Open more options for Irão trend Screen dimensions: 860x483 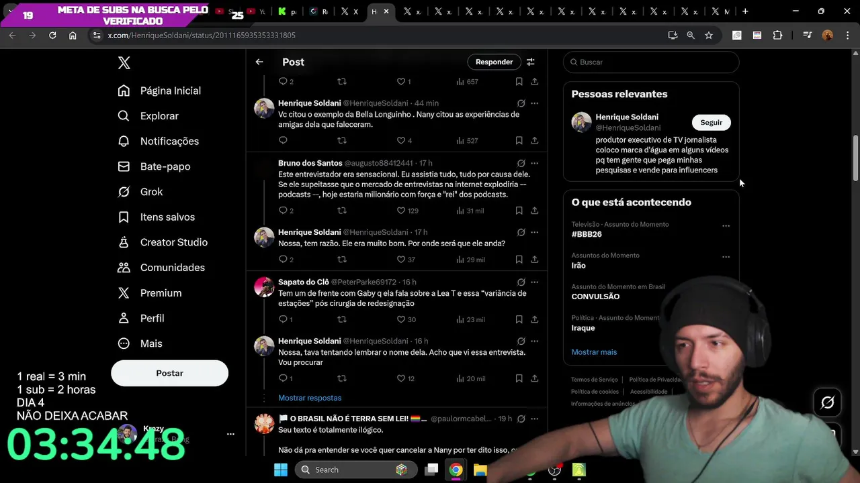pyautogui.click(x=726, y=257)
